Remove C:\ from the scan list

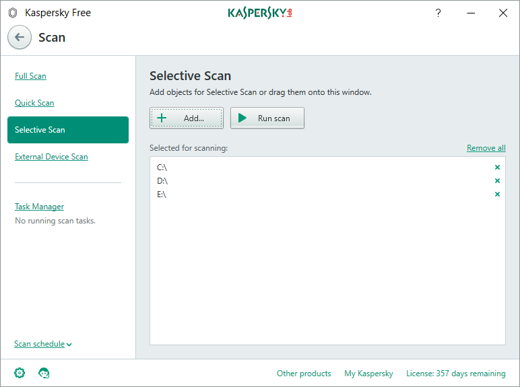click(x=497, y=168)
